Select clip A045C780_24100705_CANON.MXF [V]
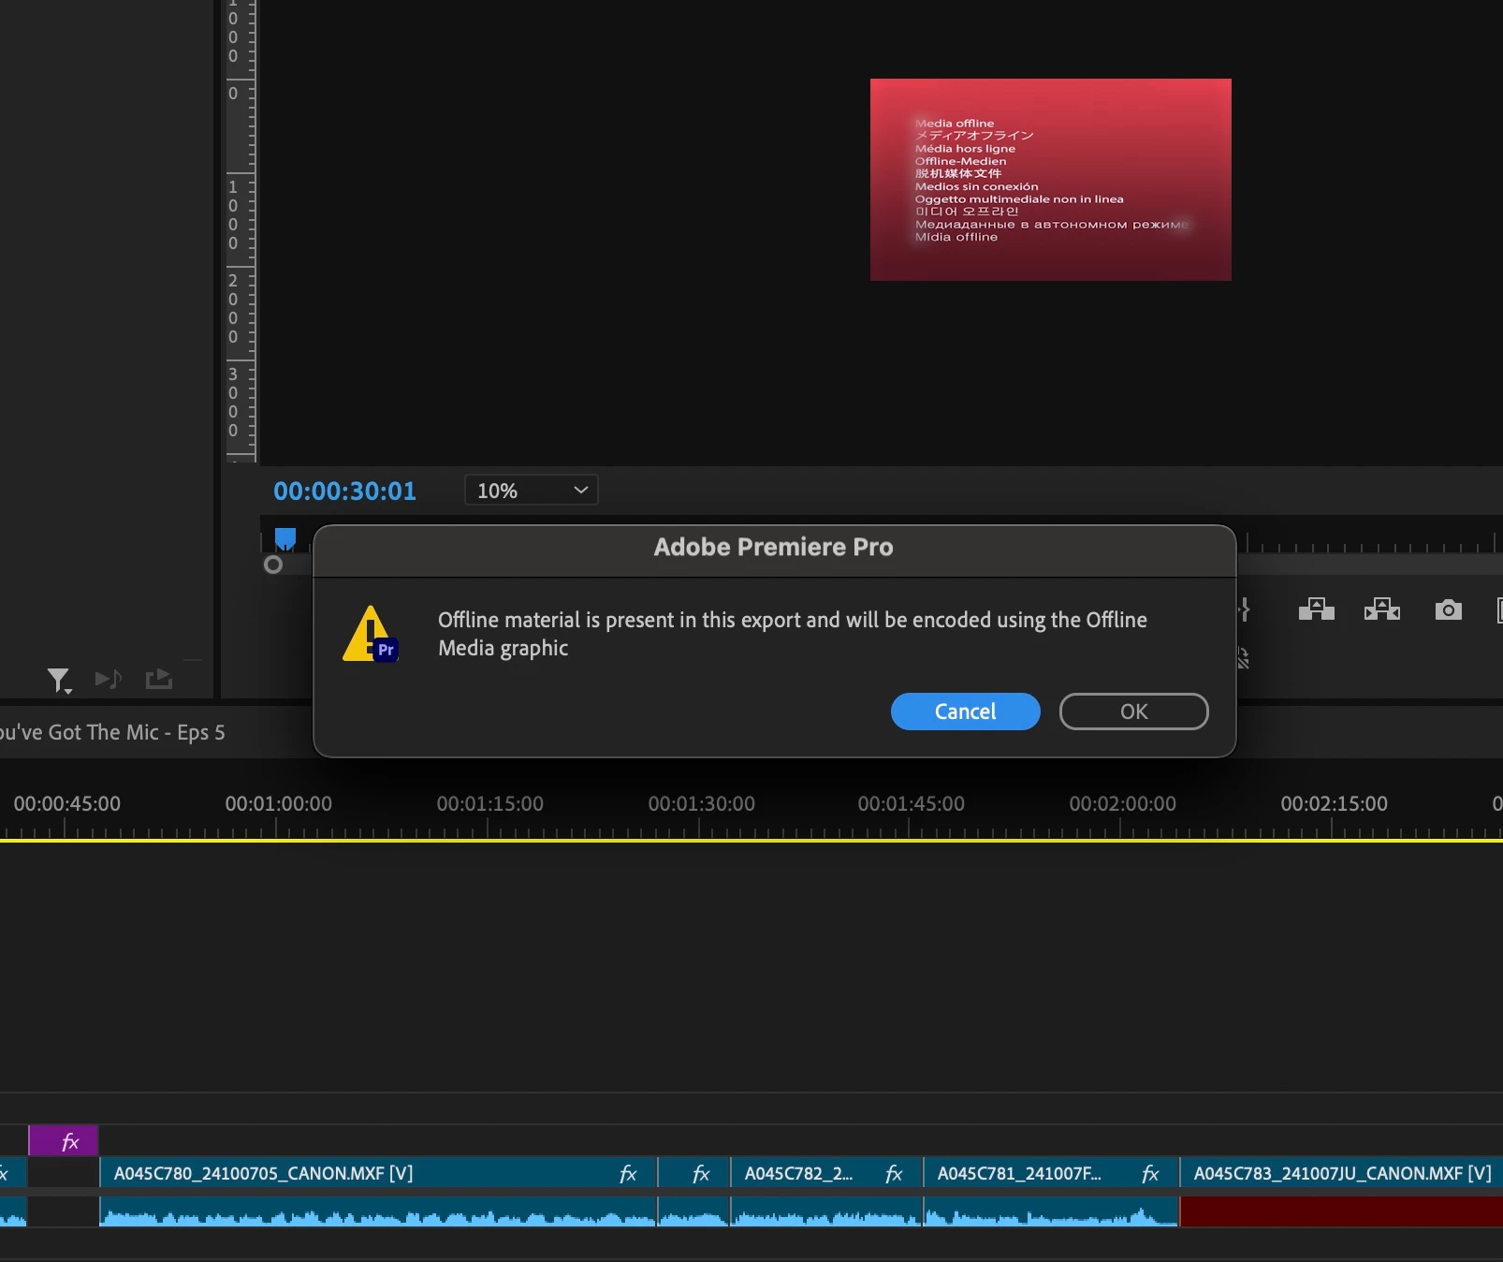The height and width of the screenshot is (1262, 1503). coord(378,1173)
